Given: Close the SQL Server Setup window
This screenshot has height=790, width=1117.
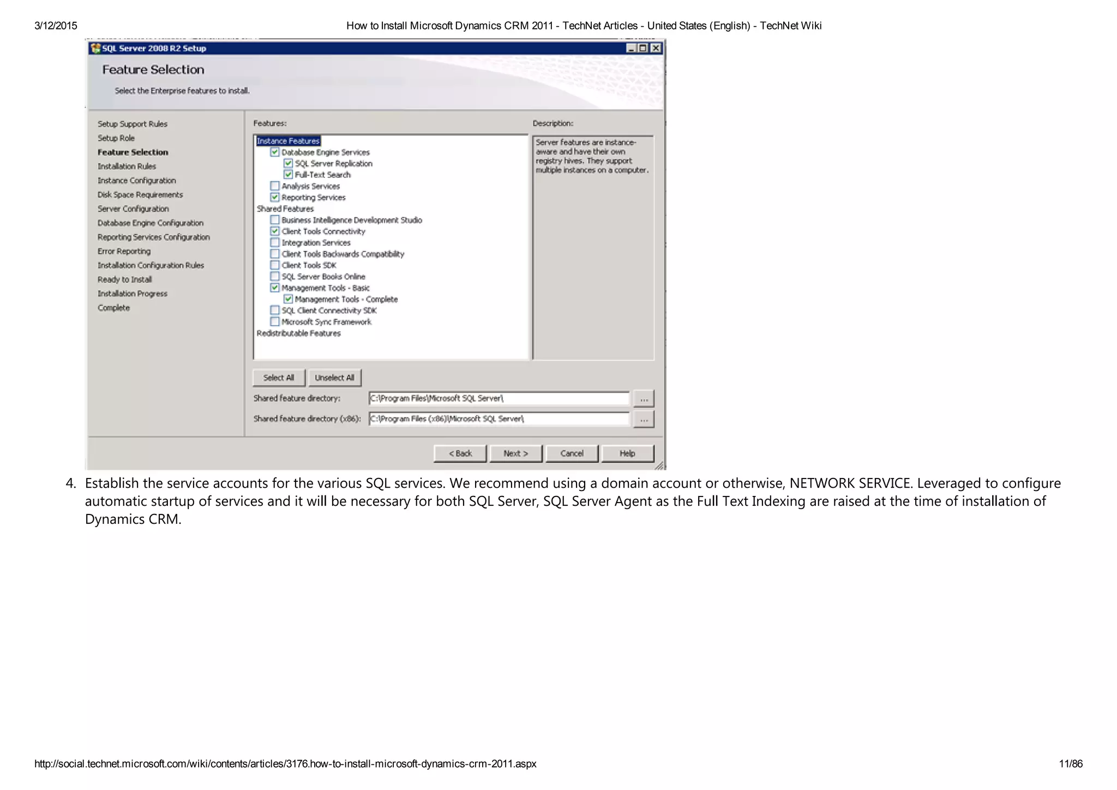Looking at the screenshot, I should (x=656, y=48).
